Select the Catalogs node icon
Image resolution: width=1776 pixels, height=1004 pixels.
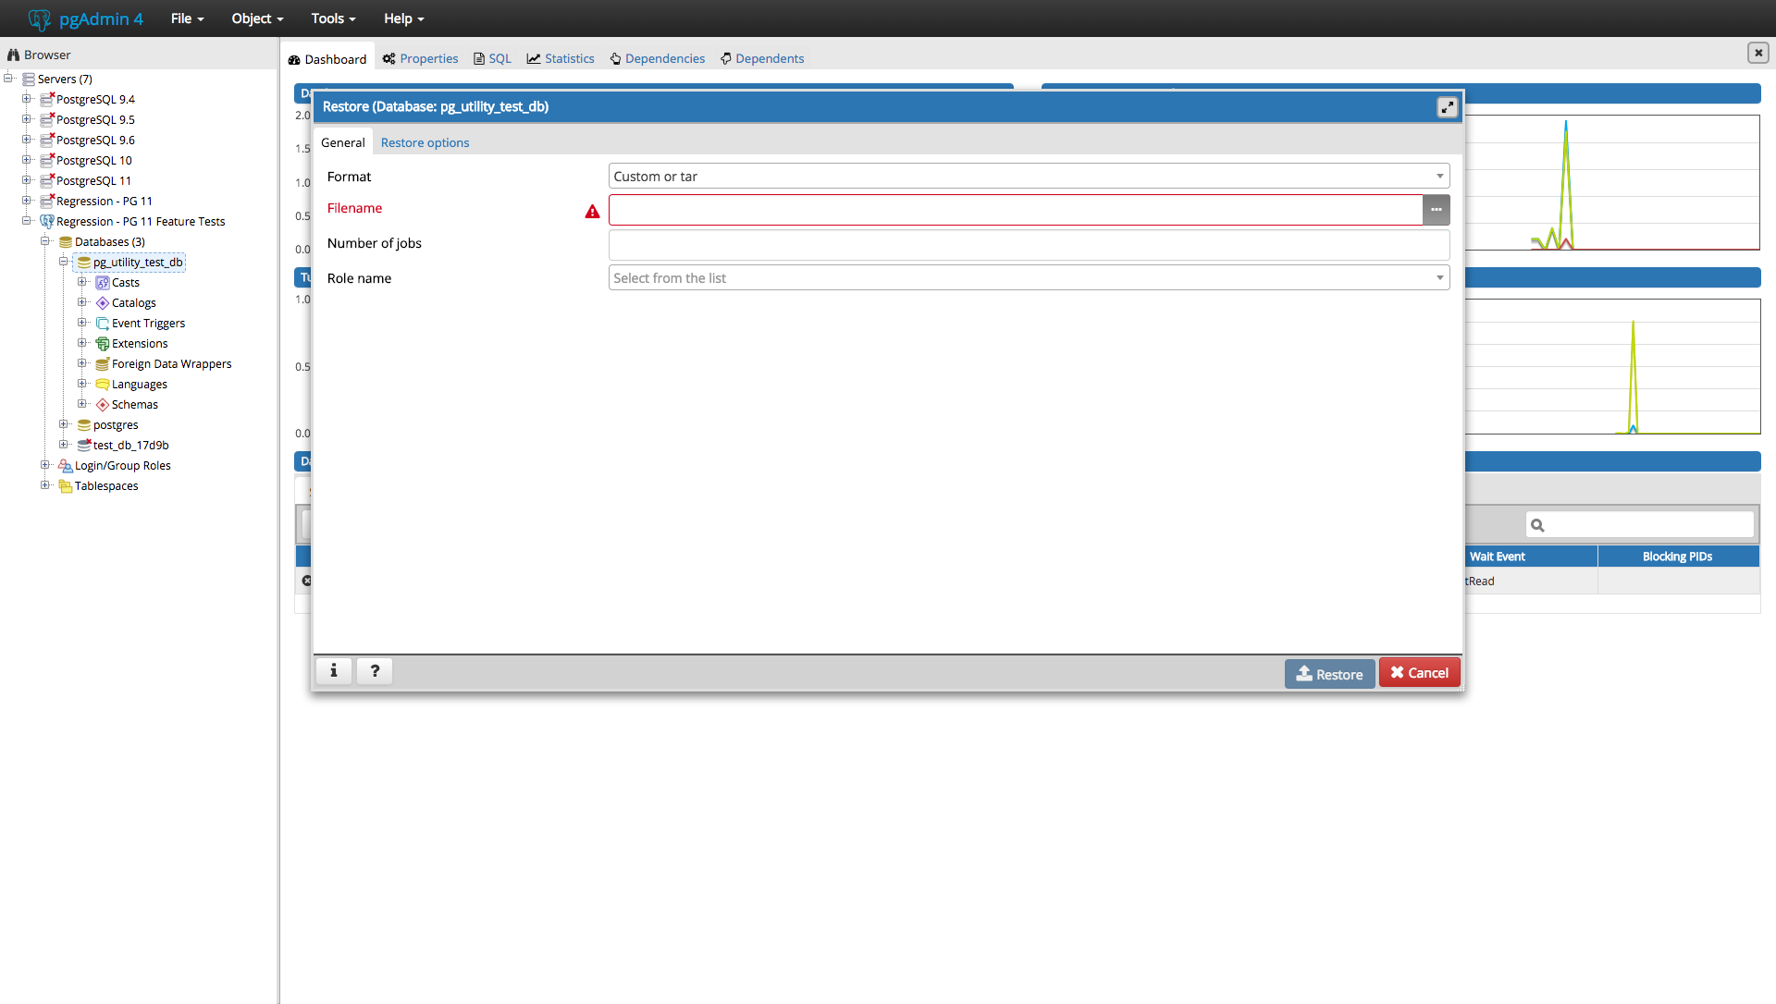(103, 303)
